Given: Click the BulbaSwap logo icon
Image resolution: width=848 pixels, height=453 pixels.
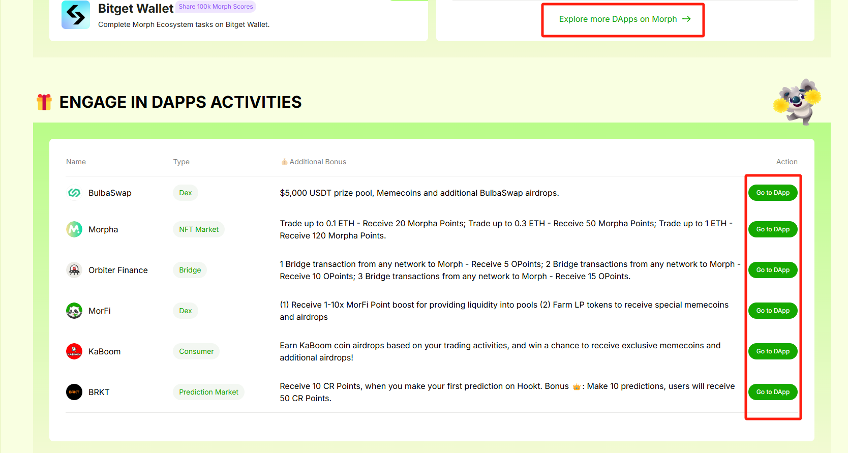Looking at the screenshot, I should pyautogui.click(x=74, y=193).
